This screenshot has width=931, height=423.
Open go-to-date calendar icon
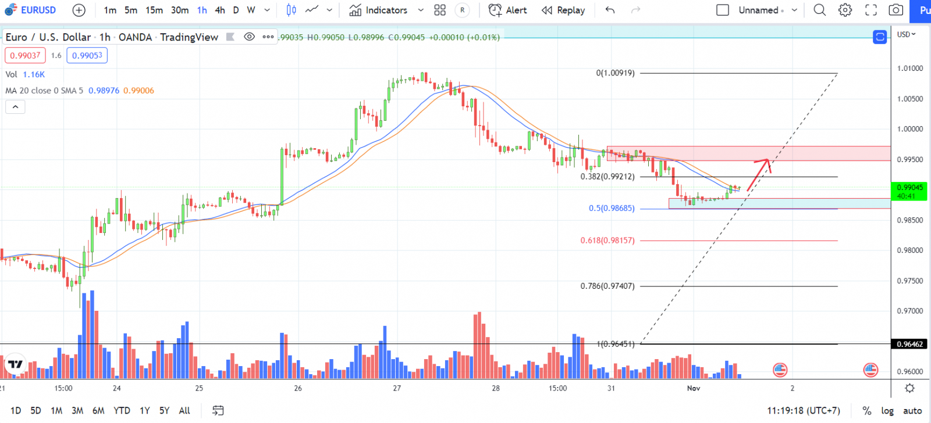pos(218,410)
